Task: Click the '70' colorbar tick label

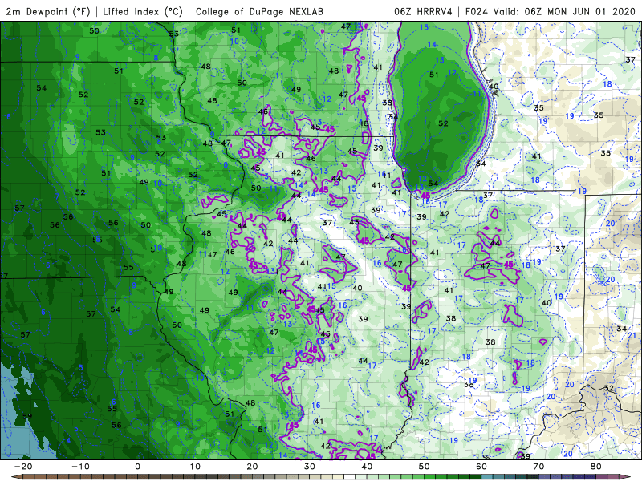Action: (x=538, y=467)
